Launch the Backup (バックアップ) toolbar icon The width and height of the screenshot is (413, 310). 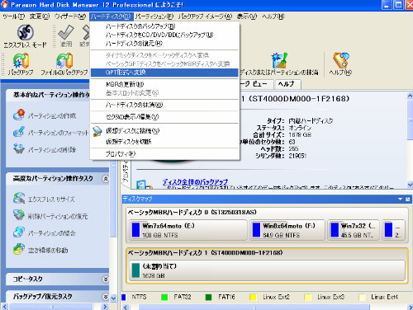tap(21, 60)
